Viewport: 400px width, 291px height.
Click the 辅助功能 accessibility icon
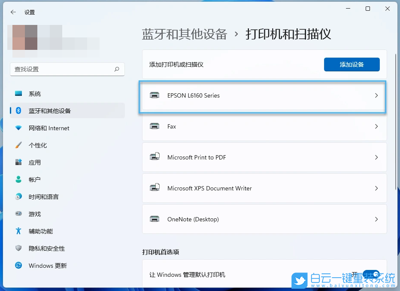coord(18,231)
